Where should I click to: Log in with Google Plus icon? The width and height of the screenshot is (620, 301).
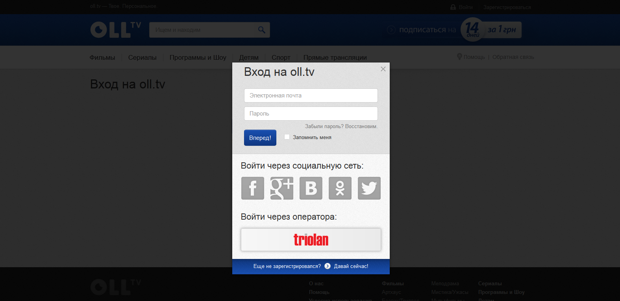coord(282,188)
